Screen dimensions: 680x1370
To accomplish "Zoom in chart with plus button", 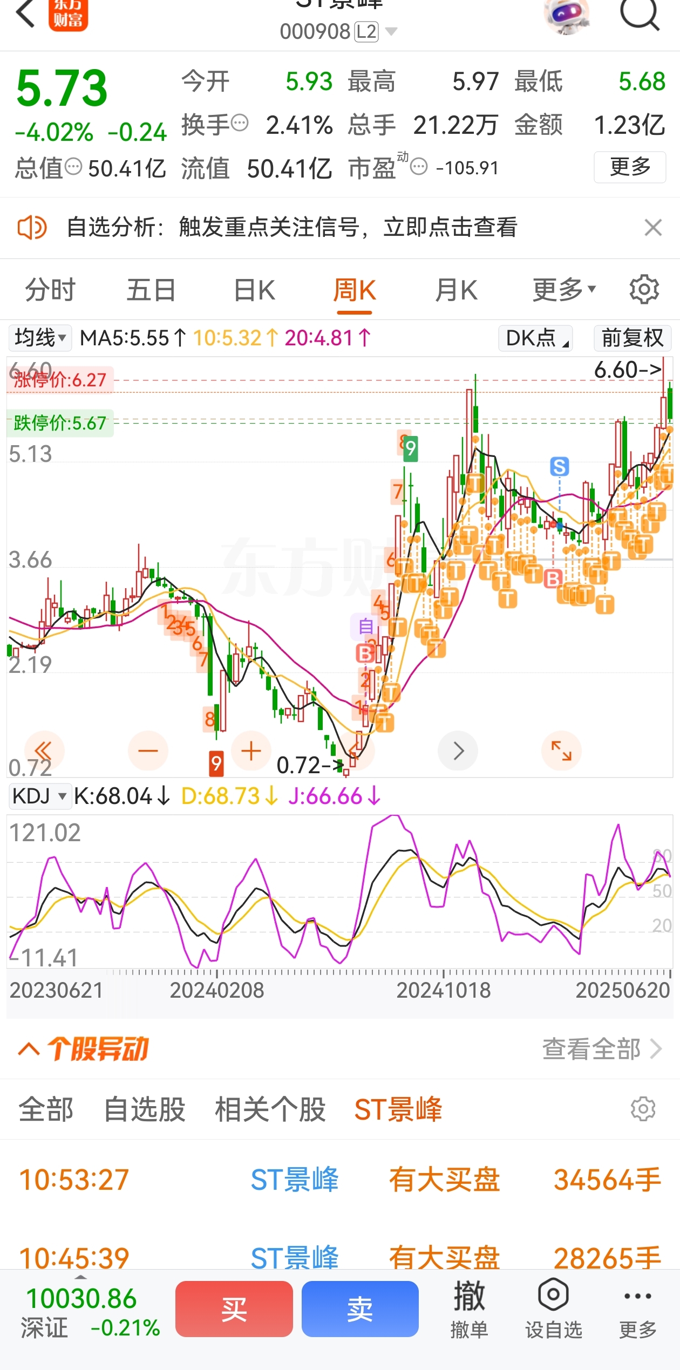I will [251, 751].
